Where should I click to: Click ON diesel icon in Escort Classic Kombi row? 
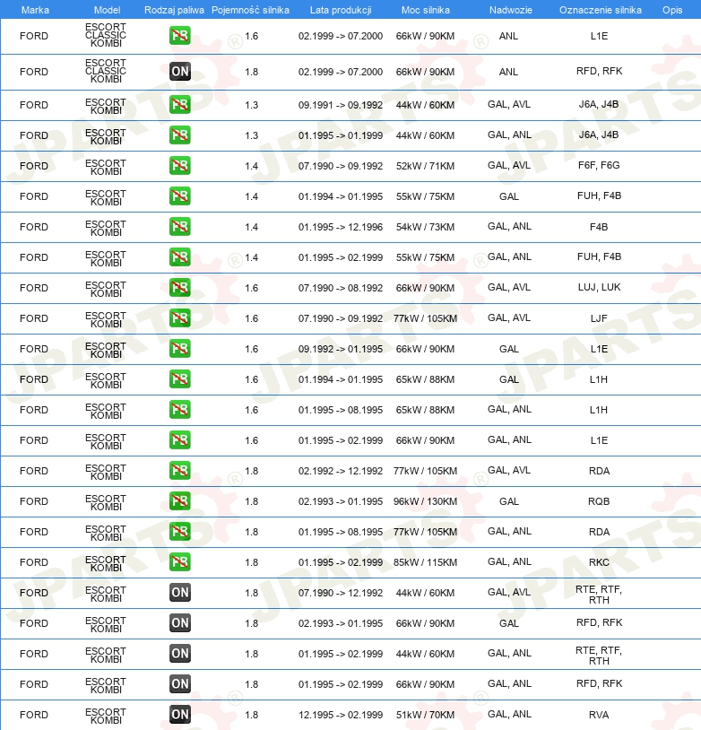click(179, 71)
